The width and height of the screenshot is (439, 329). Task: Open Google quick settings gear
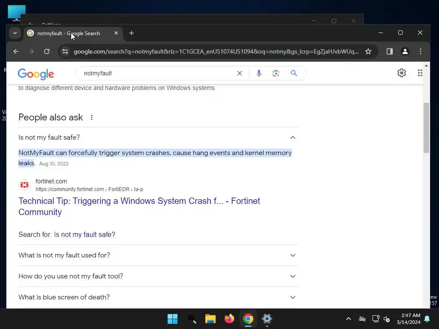click(x=401, y=73)
